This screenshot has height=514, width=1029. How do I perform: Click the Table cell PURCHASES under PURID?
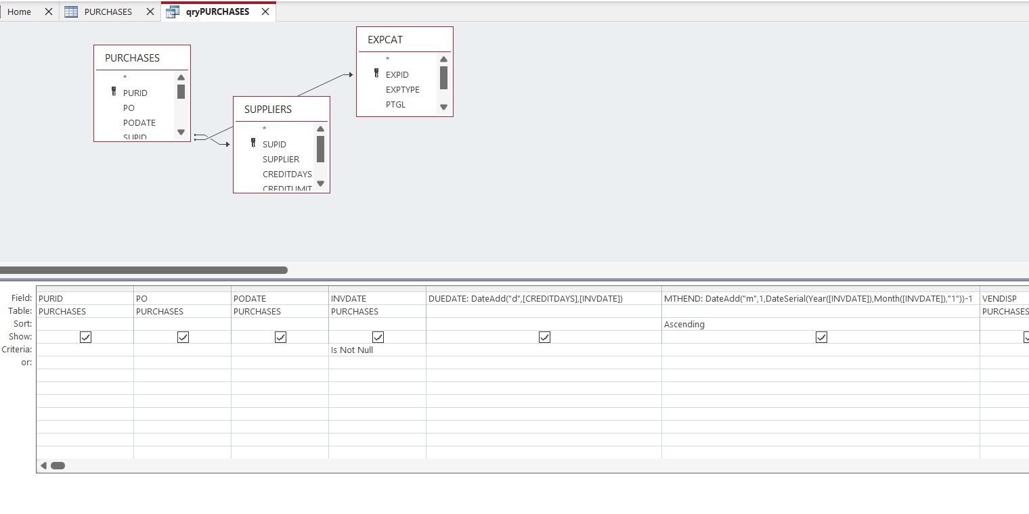[85, 311]
